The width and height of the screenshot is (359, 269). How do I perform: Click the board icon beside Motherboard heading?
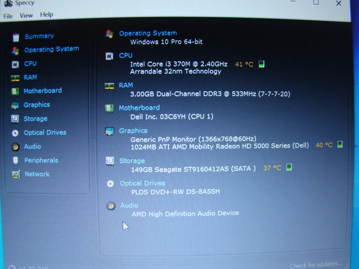[x=109, y=108]
